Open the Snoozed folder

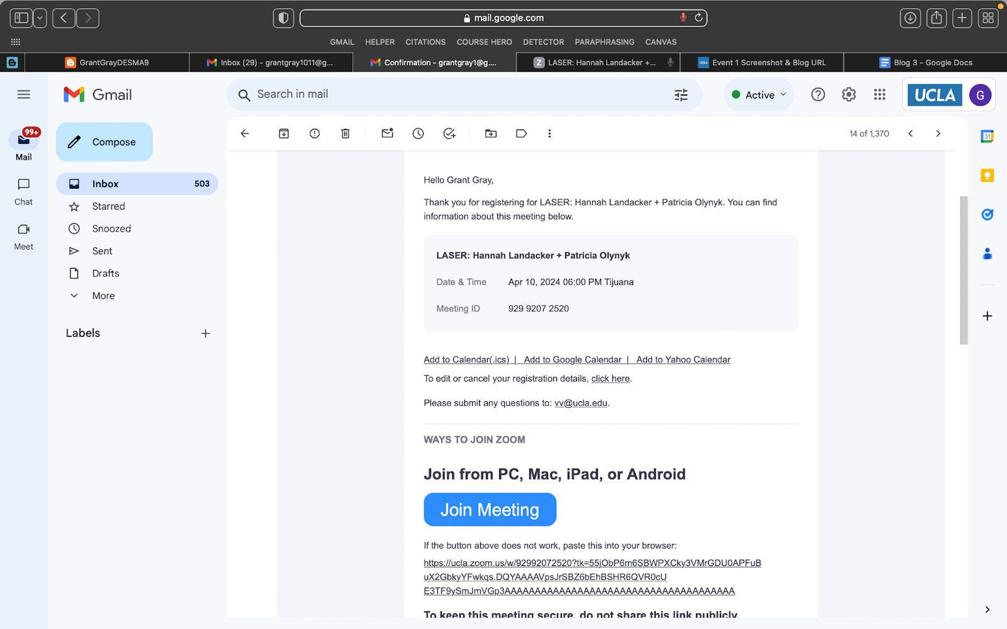pos(137,228)
